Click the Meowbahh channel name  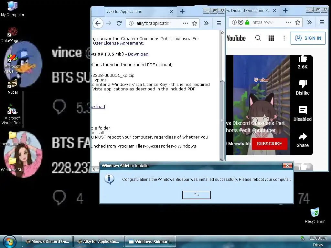239,144
